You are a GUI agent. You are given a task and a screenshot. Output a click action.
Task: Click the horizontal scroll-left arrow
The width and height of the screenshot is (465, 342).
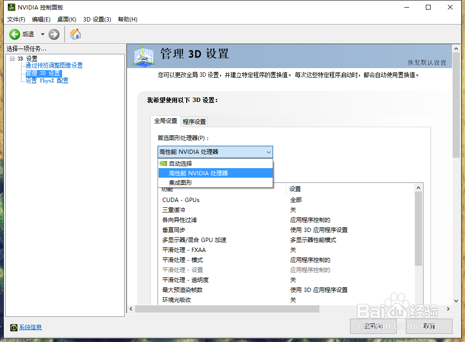point(131,309)
